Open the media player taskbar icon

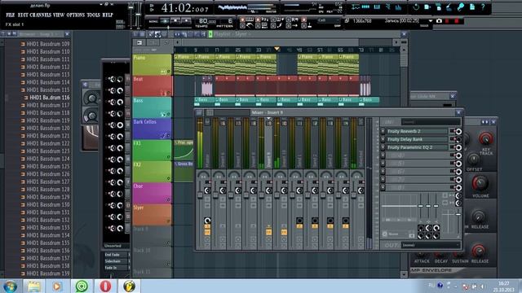[x=57, y=286]
